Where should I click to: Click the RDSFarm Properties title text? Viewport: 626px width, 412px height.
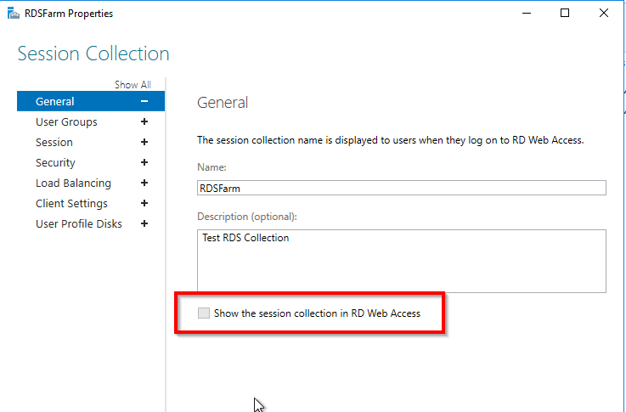[x=69, y=14]
